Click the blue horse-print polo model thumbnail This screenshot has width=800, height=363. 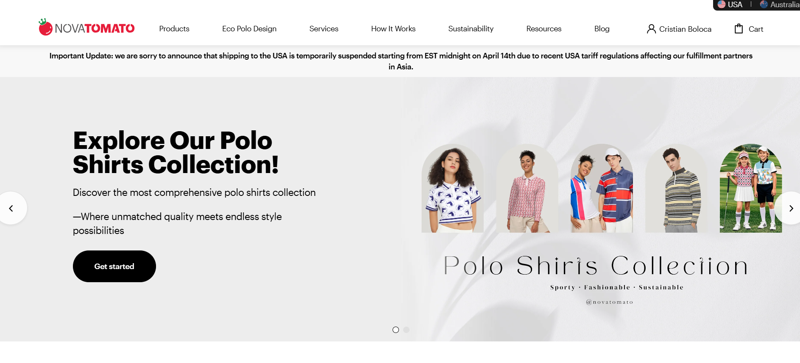click(x=452, y=189)
